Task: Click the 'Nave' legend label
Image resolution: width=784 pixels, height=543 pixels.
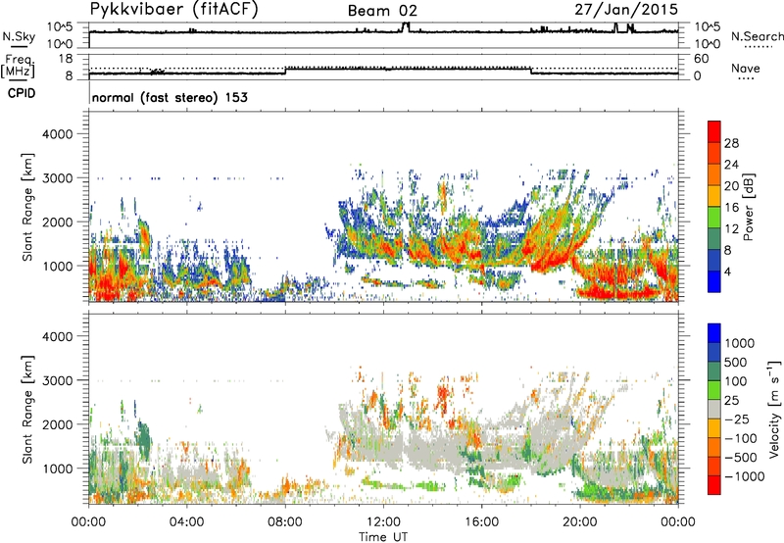Action: click(746, 69)
